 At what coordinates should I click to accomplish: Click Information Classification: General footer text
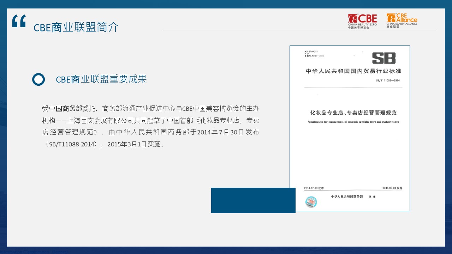click(33, 252)
